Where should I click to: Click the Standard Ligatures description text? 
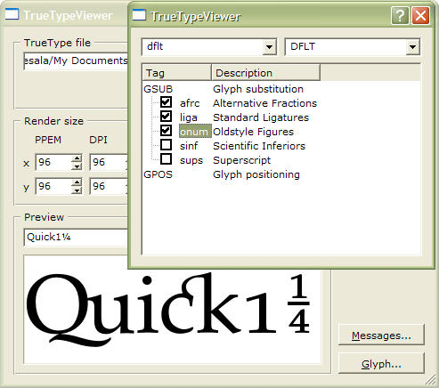[x=261, y=117]
